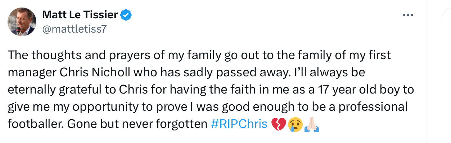
Task: Open Matt Le Tissier's profile picture
Action: 21,22
